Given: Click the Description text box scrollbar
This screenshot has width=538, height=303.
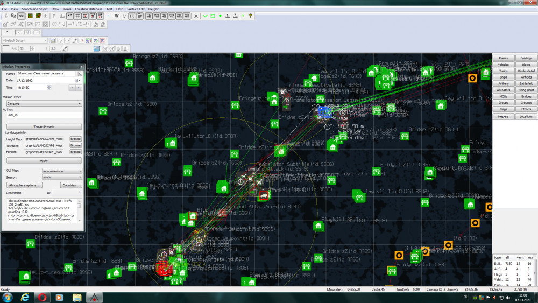Looking at the screenshot, I should [79, 210].
